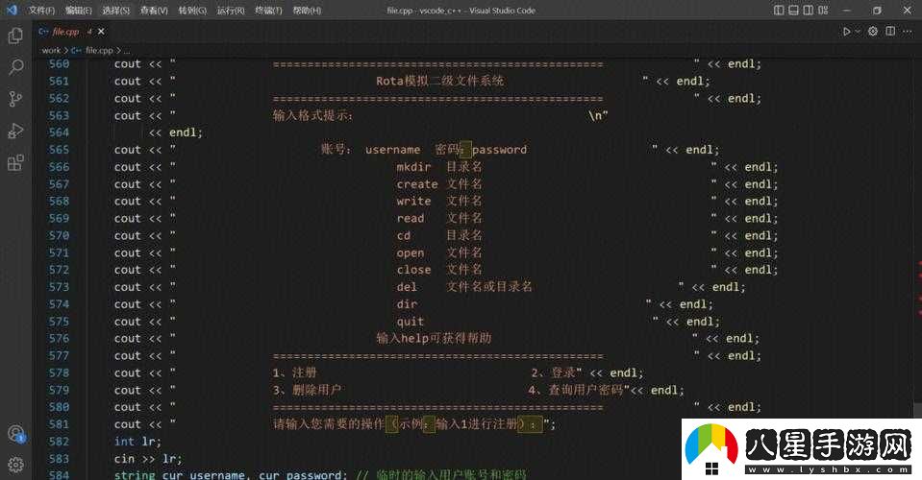Split the editor to the right
Screen dimensions: 922x480
[889, 31]
